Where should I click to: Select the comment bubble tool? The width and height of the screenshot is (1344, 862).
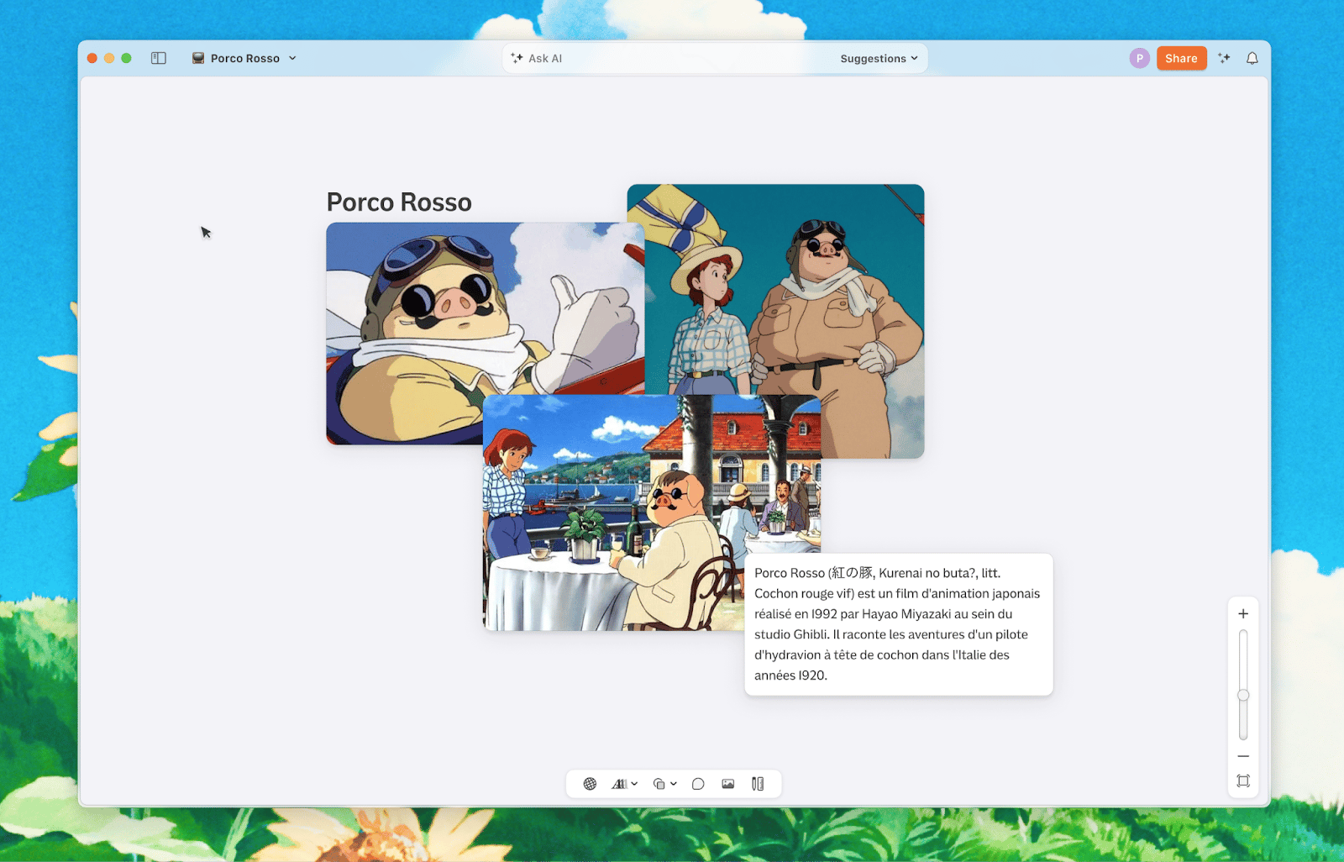pyautogui.click(x=698, y=784)
